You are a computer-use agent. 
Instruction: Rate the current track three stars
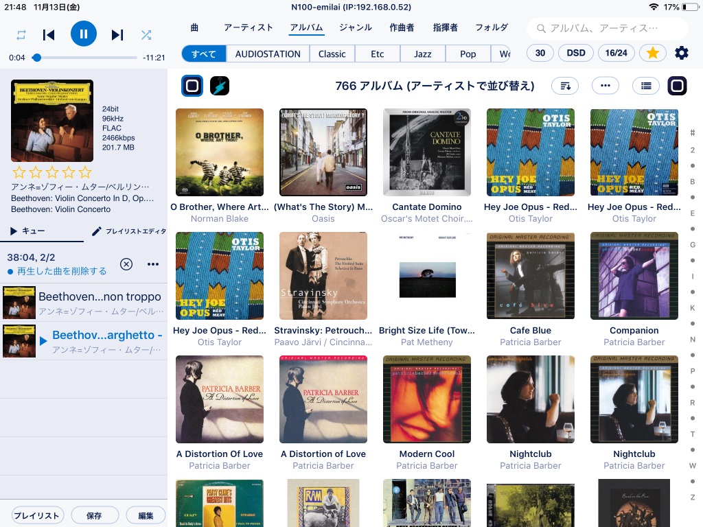52,172
